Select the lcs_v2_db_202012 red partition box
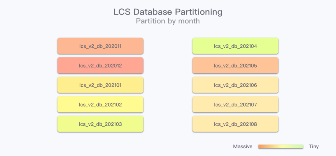Screen dimensions: 336x156 (x=100, y=66)
